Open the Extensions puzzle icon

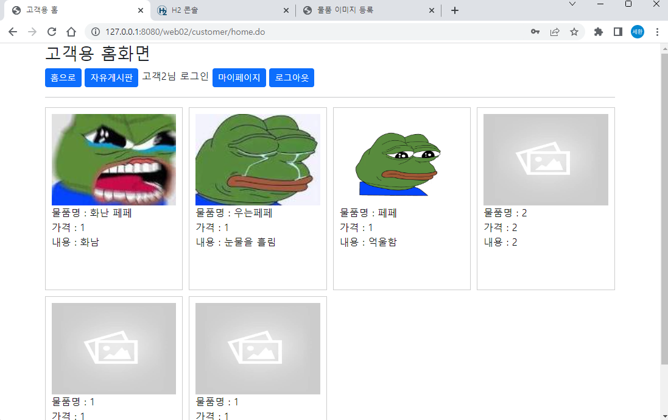599,32
